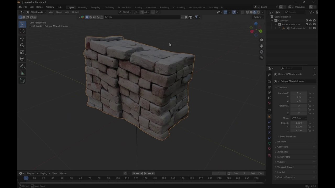Image resolution: width=335 pixels, height=188 pixels.
Task: Open the View Layer properties tab
Action: pyautogui.click(x=269, y=92)
